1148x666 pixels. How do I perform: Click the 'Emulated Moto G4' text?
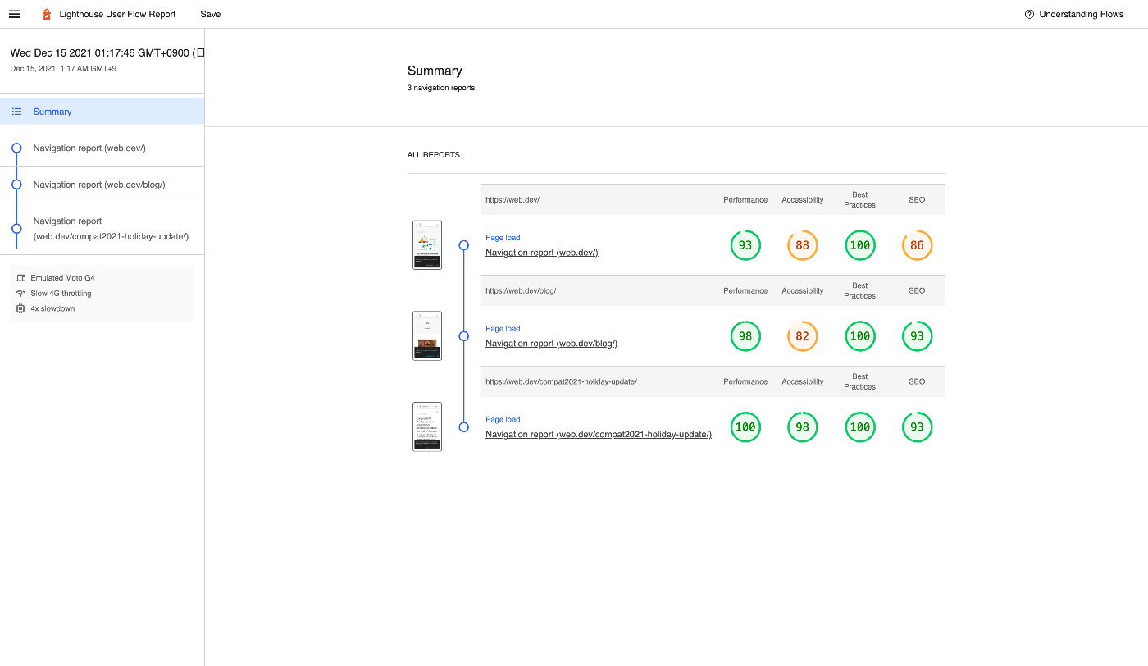(x=62, y=278)
